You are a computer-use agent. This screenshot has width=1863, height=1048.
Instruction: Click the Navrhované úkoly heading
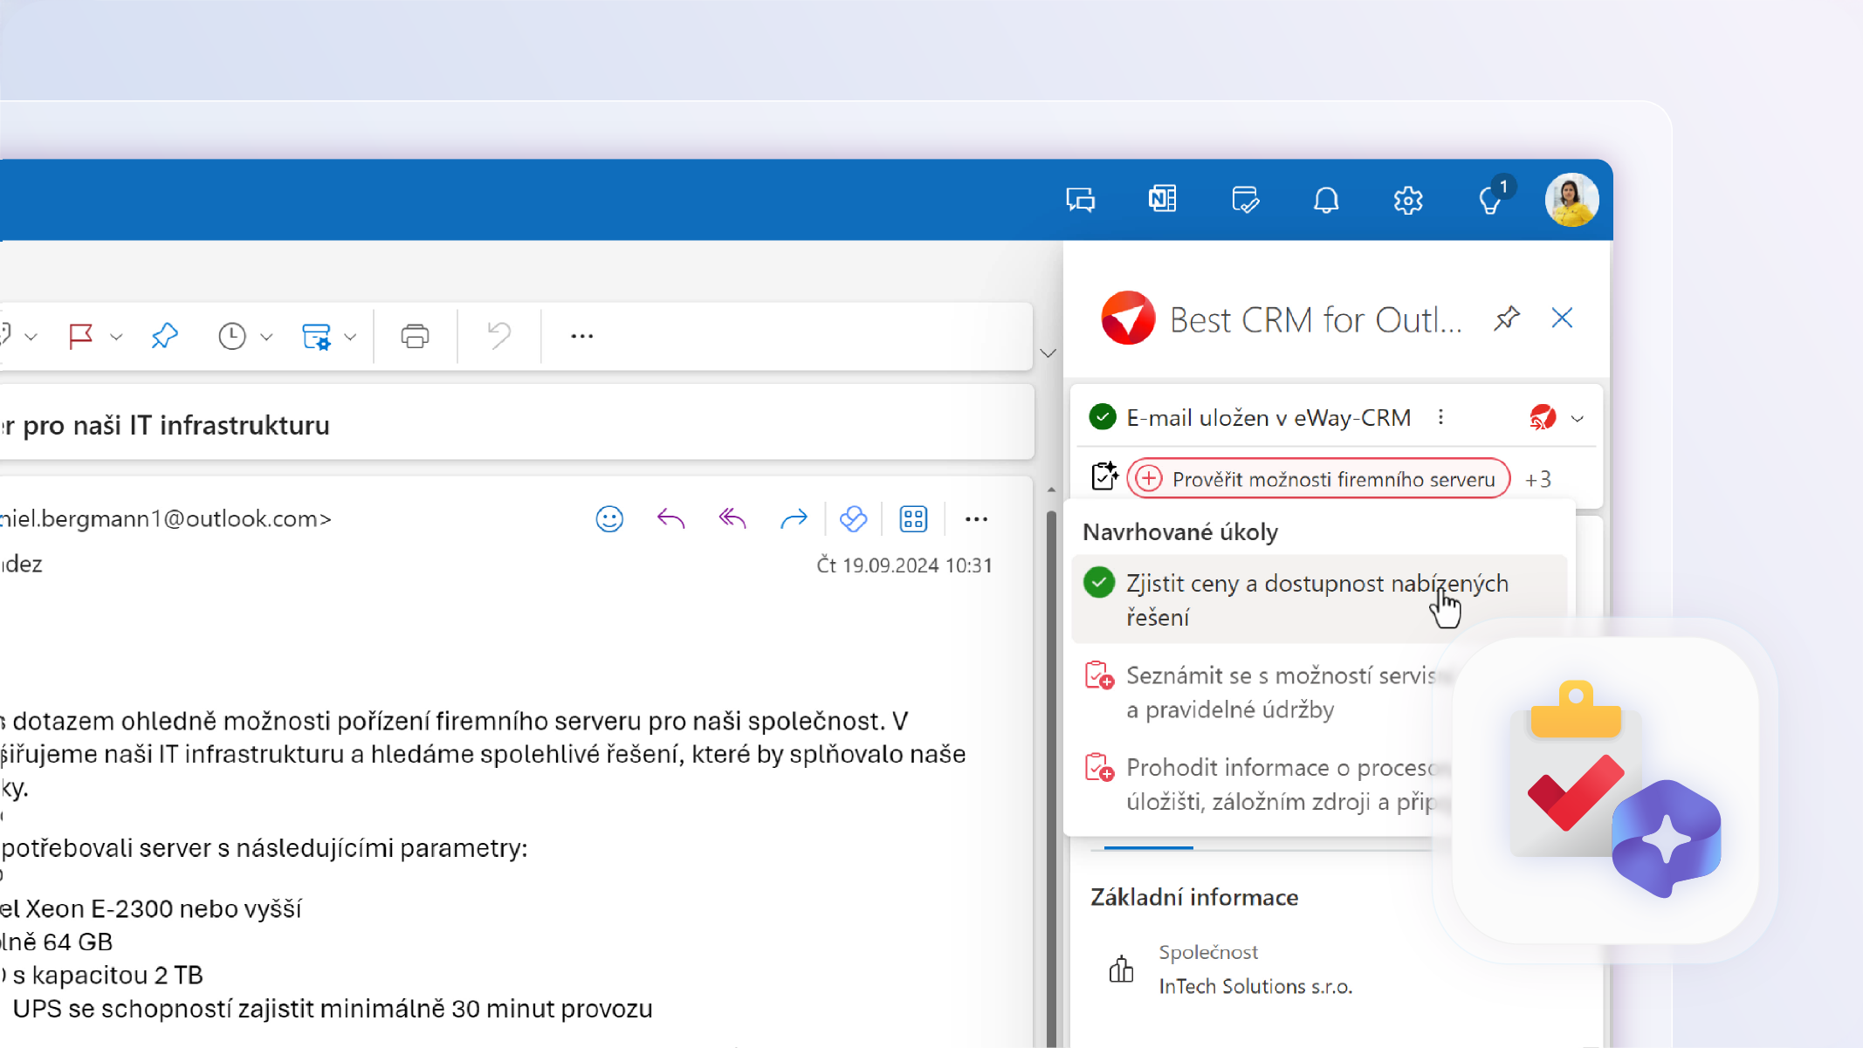point(1180,532)
